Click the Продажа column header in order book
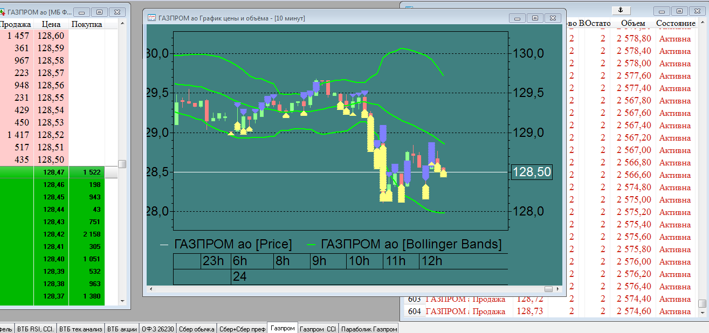The image size is (709, 333). (16, 24)
